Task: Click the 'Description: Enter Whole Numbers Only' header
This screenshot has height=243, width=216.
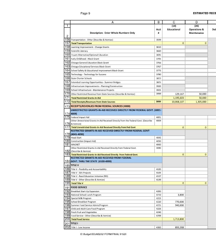Action: click(113, 33)
